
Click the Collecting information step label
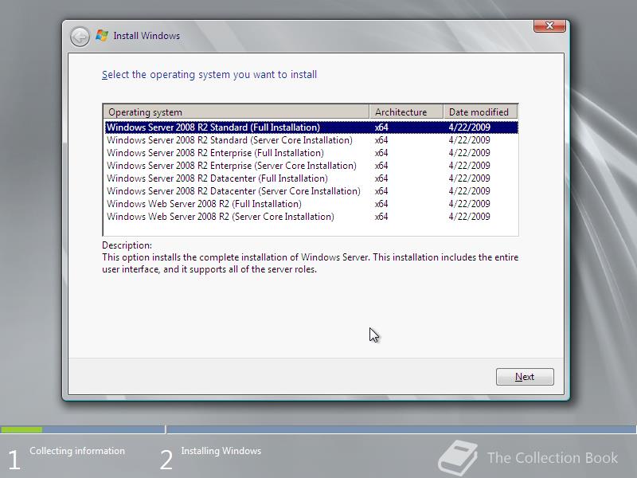77,451
